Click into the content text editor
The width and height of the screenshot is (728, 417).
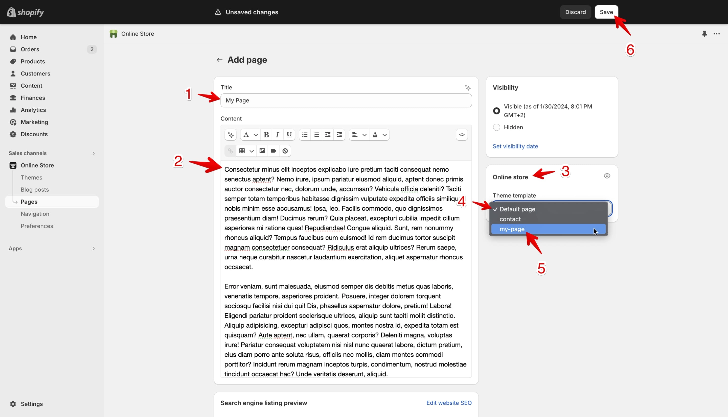tap(346, 269)
